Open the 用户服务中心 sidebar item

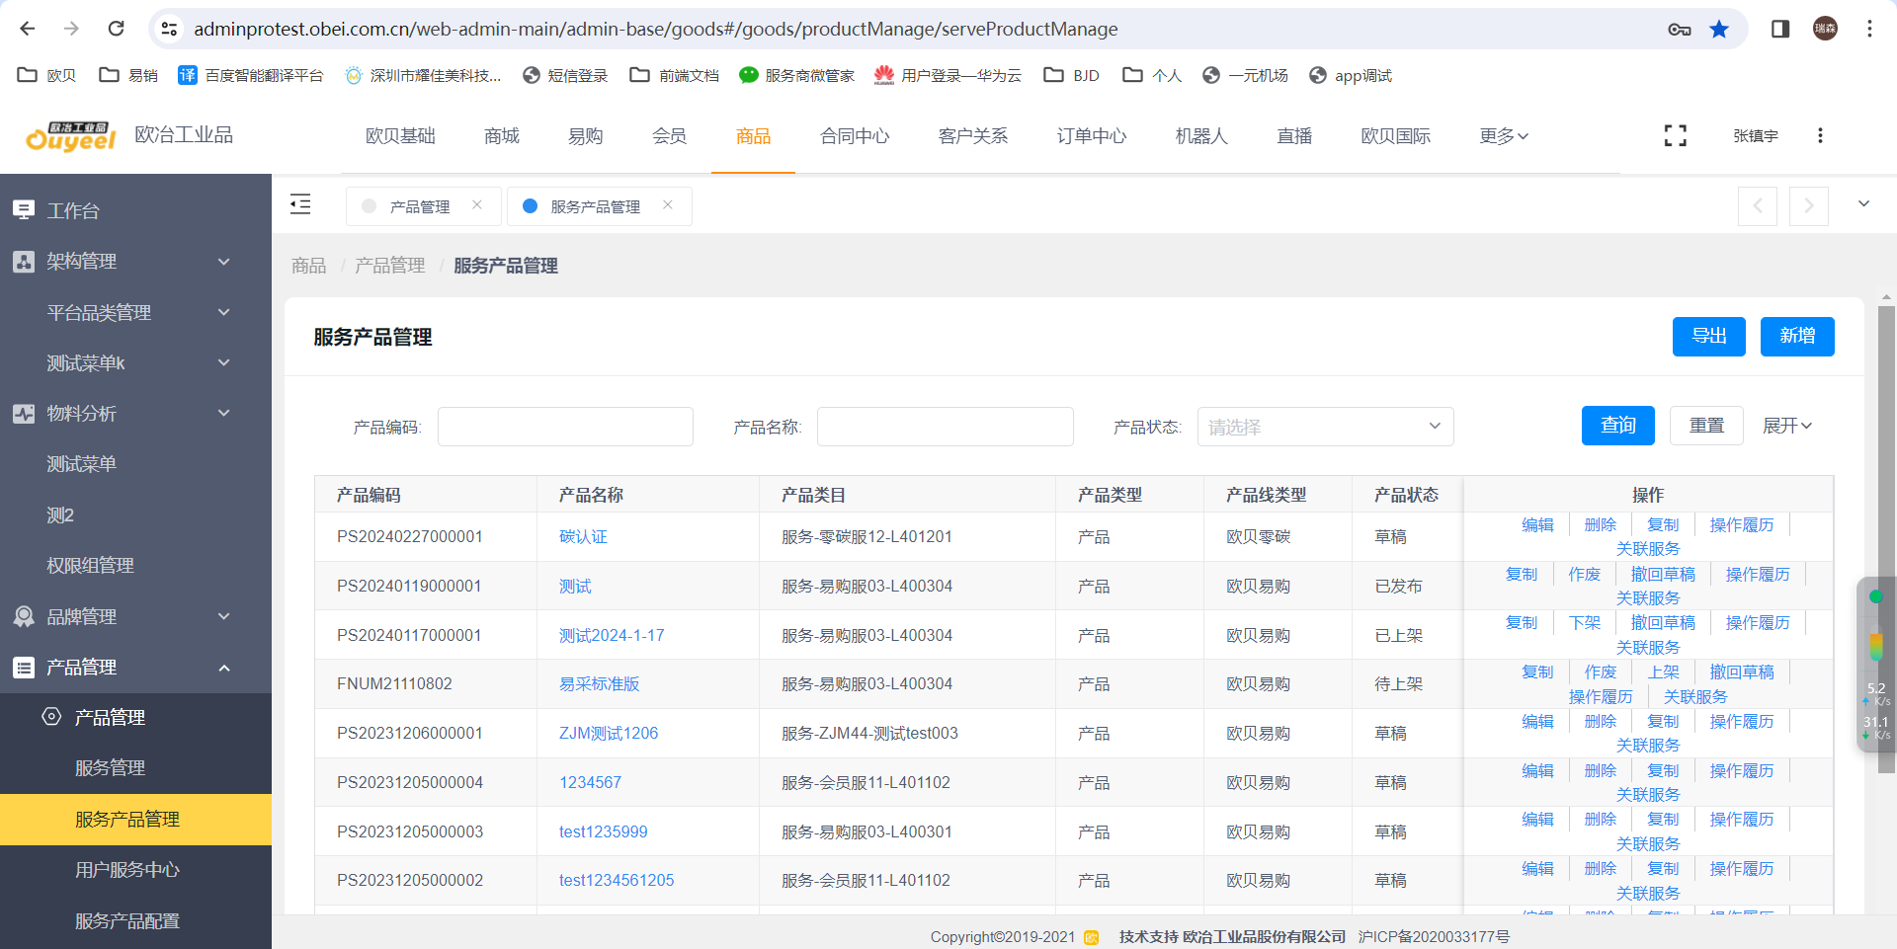pos(135,870)
